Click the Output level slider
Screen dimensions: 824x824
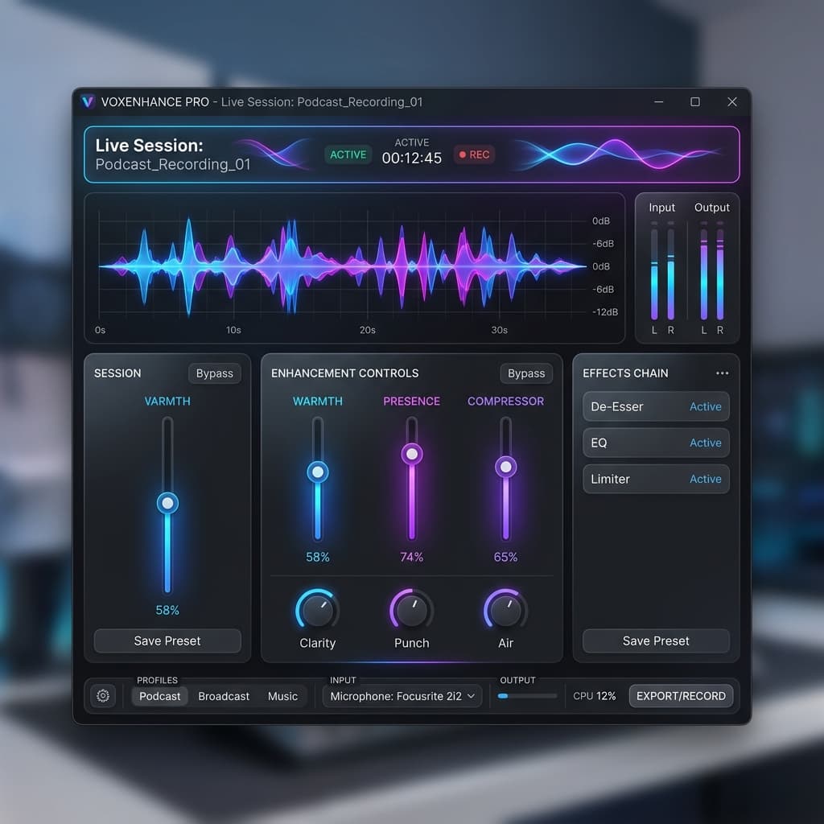(527, 696)
